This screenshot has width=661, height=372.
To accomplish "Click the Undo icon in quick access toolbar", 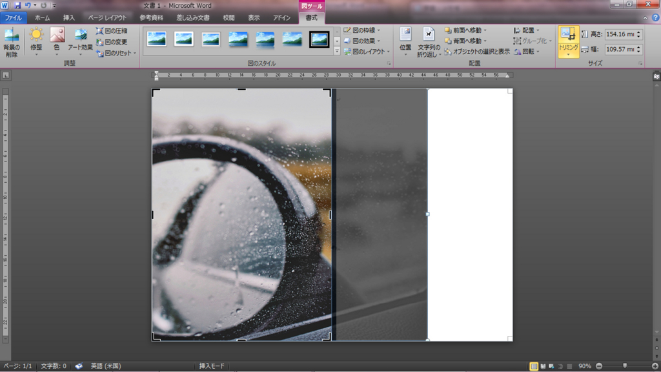I will pyautogui.click(x=28, y=5).
